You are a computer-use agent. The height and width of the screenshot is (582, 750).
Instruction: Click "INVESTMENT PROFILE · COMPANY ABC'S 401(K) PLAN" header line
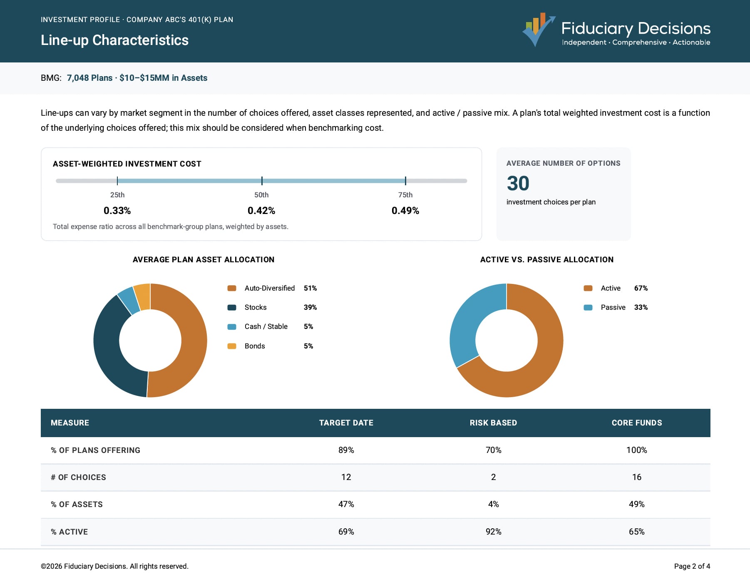point(137,20)
